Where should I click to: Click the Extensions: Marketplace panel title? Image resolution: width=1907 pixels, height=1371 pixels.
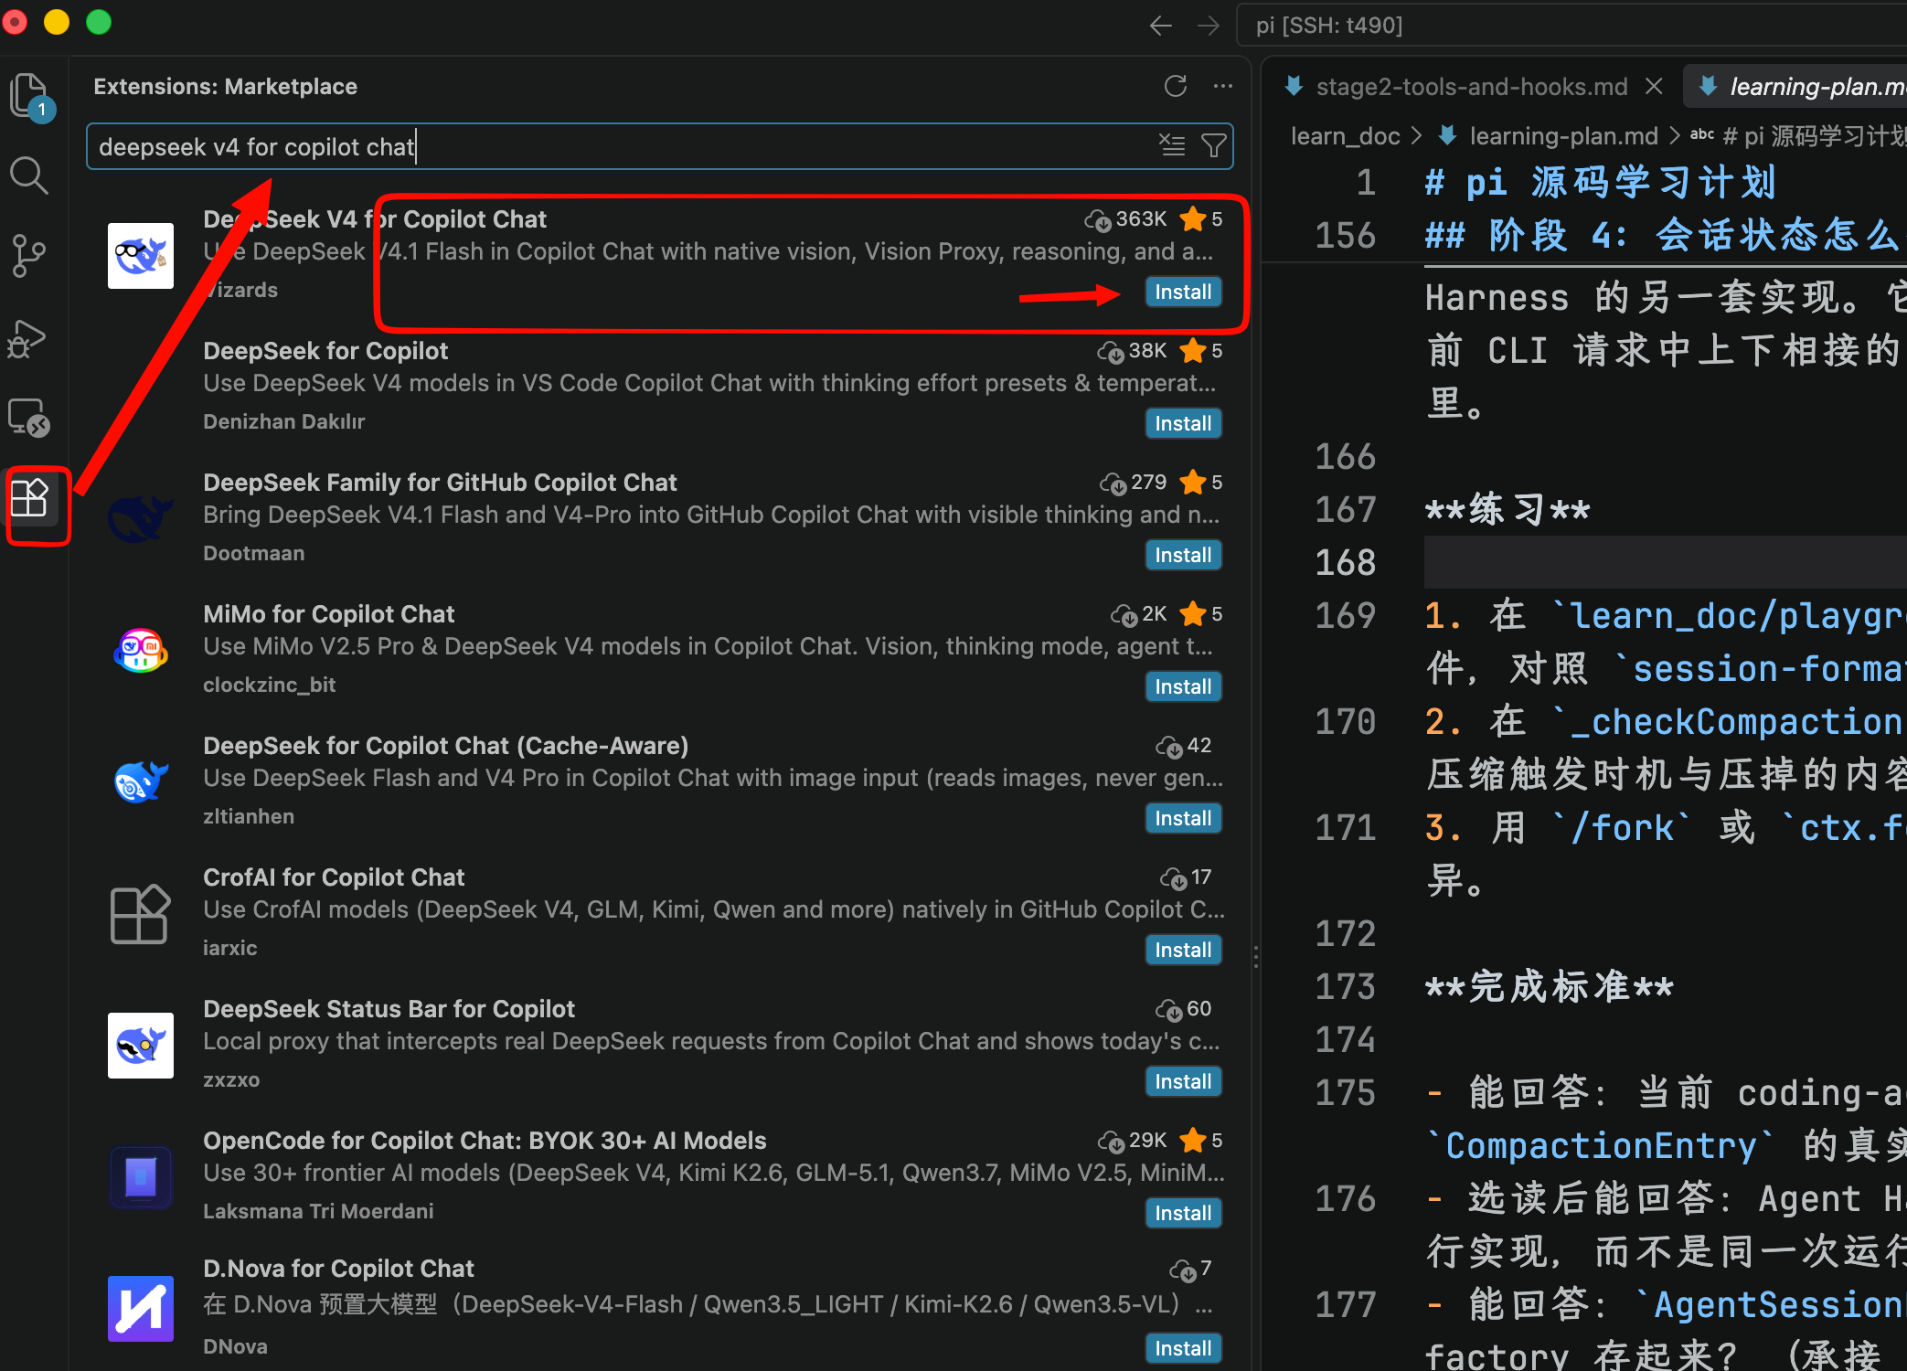226,87
